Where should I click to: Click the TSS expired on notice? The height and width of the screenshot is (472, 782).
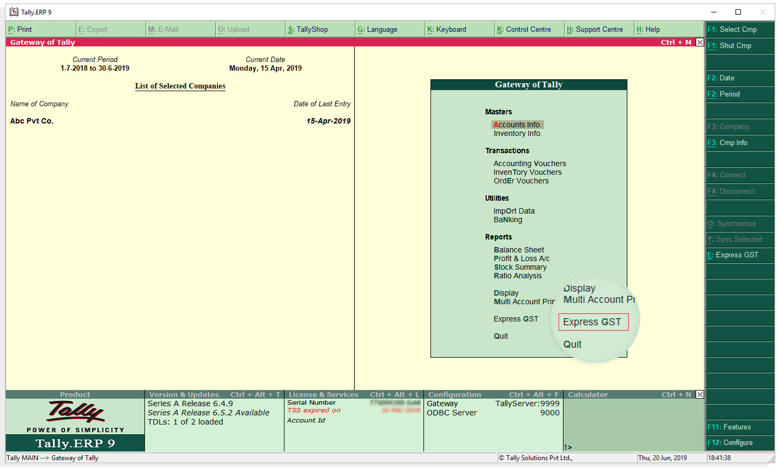click(x=314, y=411)
